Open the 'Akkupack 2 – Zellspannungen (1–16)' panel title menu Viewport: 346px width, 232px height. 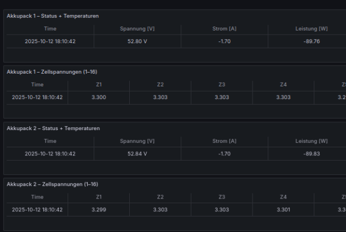coord(52,184)
